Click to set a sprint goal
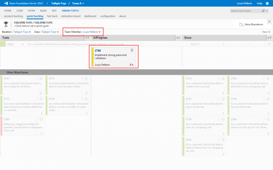 [x=32, y=26]
